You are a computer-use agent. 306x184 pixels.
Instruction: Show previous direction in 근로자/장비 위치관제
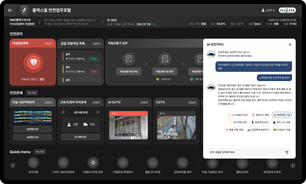(63, 112)
